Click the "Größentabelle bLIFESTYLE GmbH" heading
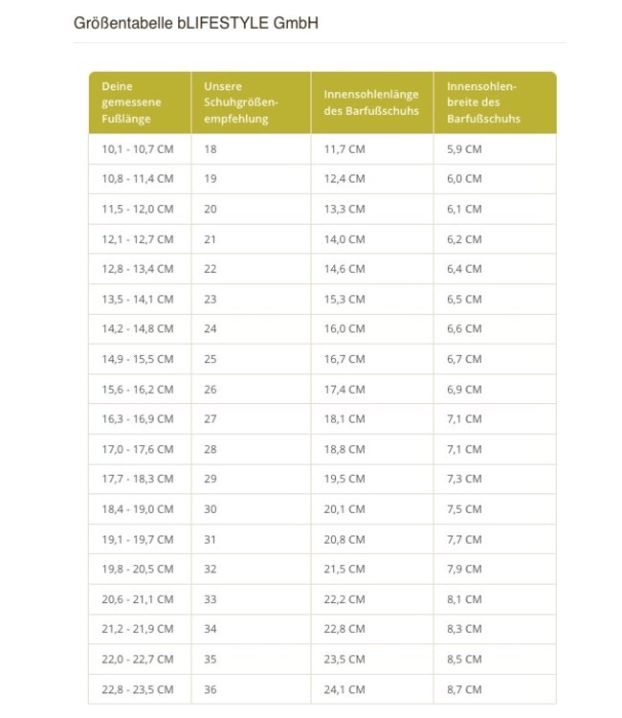This screenshot has width=622, height=718. click(195, 23)
